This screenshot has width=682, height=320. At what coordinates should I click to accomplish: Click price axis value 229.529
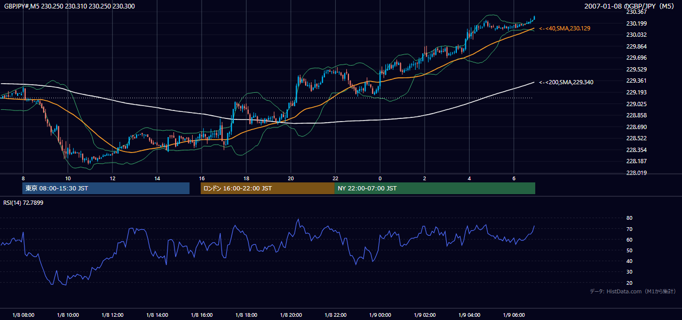tap(636, 69)
